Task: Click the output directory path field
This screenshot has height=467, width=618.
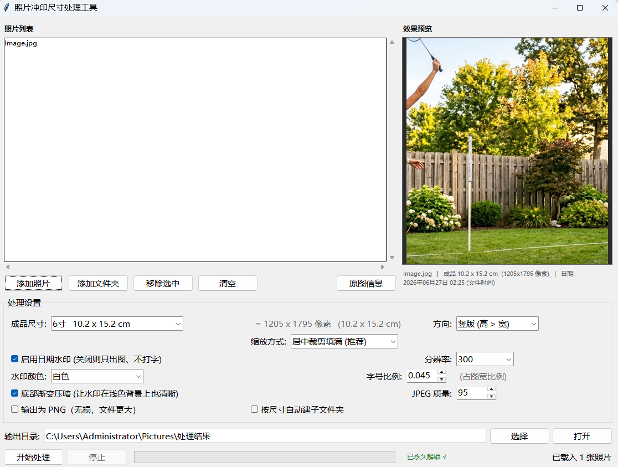Action: [265, 436]
